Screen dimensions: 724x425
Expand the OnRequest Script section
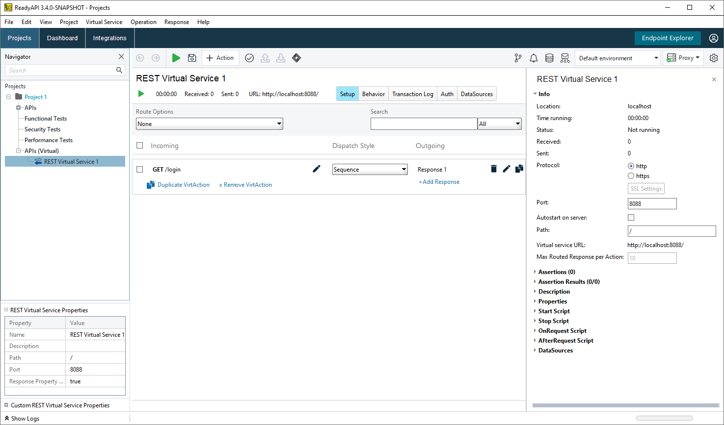(535, 330)
